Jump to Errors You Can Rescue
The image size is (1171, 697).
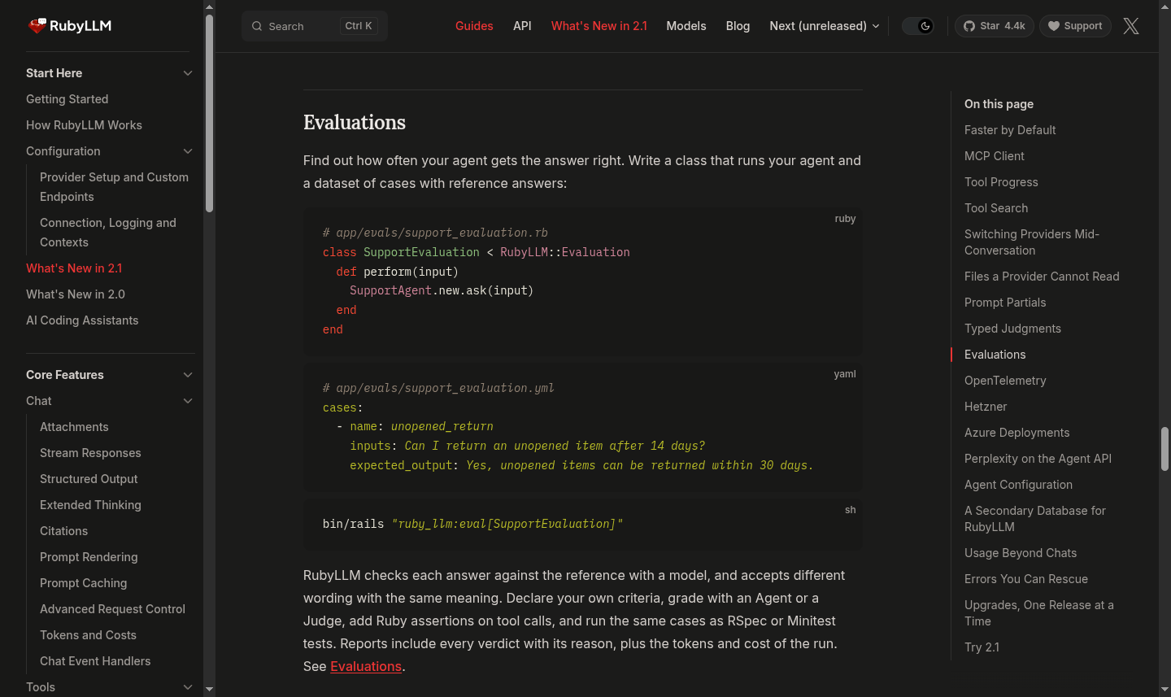[1026, 579]
